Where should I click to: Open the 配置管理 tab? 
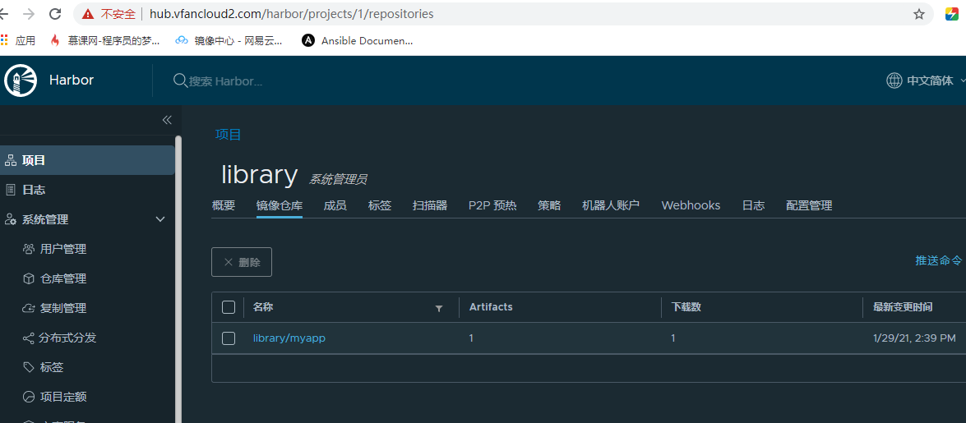[x=809, y=205]
